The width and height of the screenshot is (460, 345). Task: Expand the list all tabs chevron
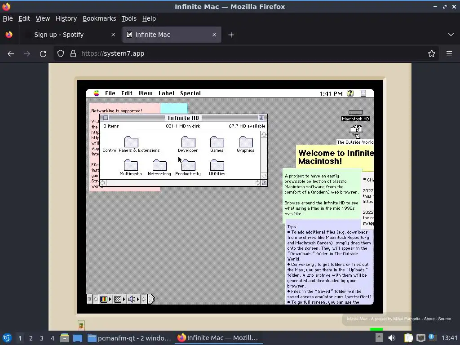451,35
